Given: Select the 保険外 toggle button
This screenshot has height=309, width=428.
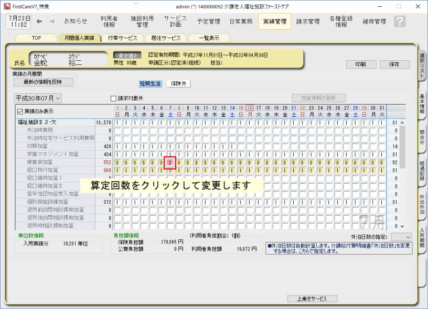Looking at the screenshot, I should tap(179, 83).
